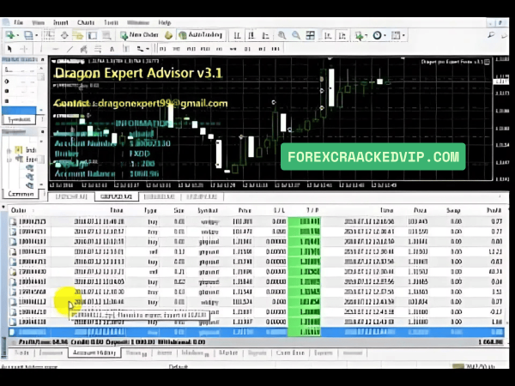Image resolution: width=515 pixels, height=386 pixels.
Task: Select the Crosshair tool
Action: pyautogui.click(x=24, y=49)
